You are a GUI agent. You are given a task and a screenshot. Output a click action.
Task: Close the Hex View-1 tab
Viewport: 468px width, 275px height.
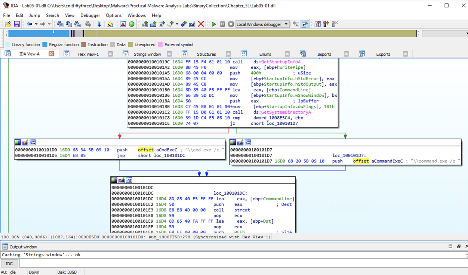pos(110,54)
